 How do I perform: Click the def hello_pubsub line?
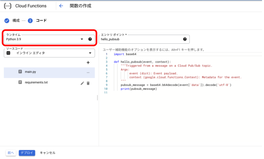(142, 62)
